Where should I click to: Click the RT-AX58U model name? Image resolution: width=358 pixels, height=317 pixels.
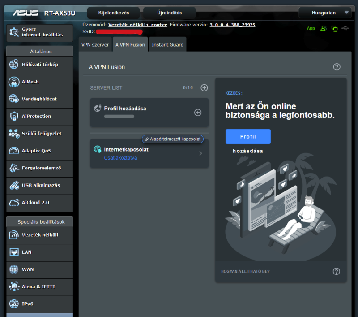tap(60, 13)
